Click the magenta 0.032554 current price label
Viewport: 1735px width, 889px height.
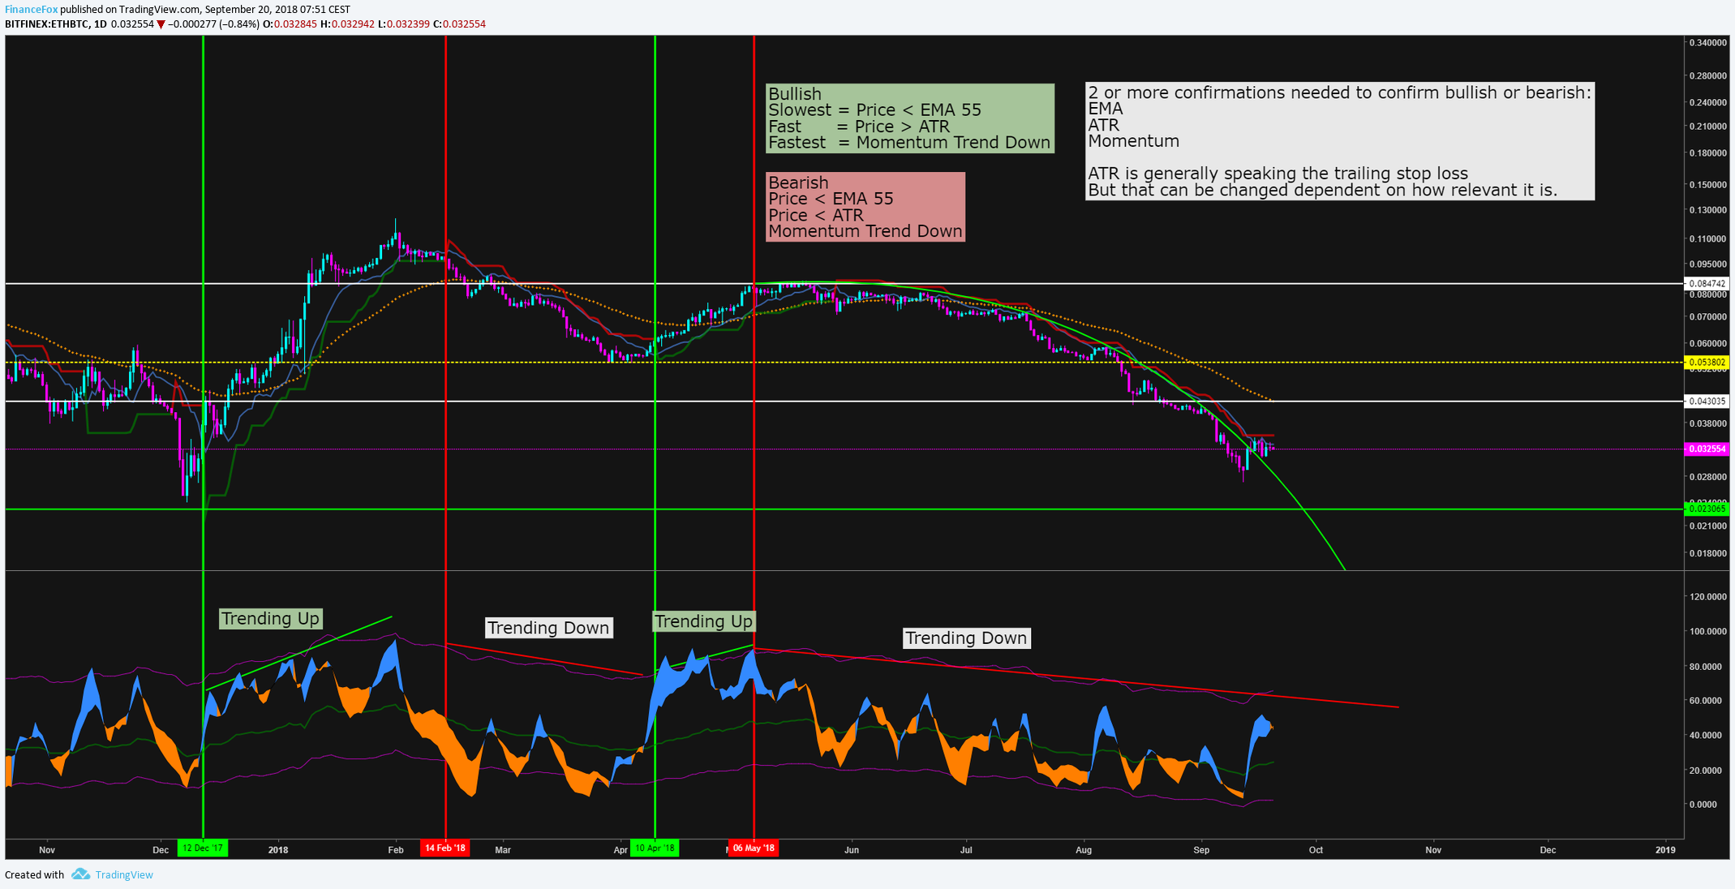pyautogui.click(x=1707, y=449)
